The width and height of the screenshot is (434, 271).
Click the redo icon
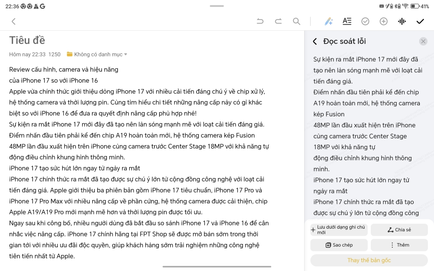278,21
